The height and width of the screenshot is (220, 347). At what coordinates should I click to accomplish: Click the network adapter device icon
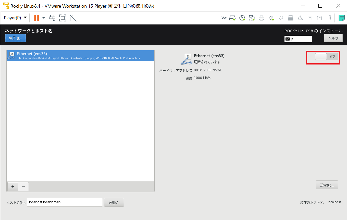click(252, 18)
